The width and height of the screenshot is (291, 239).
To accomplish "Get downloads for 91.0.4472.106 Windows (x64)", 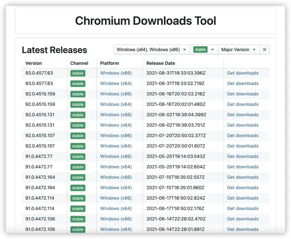I will [x=243, y=229].
